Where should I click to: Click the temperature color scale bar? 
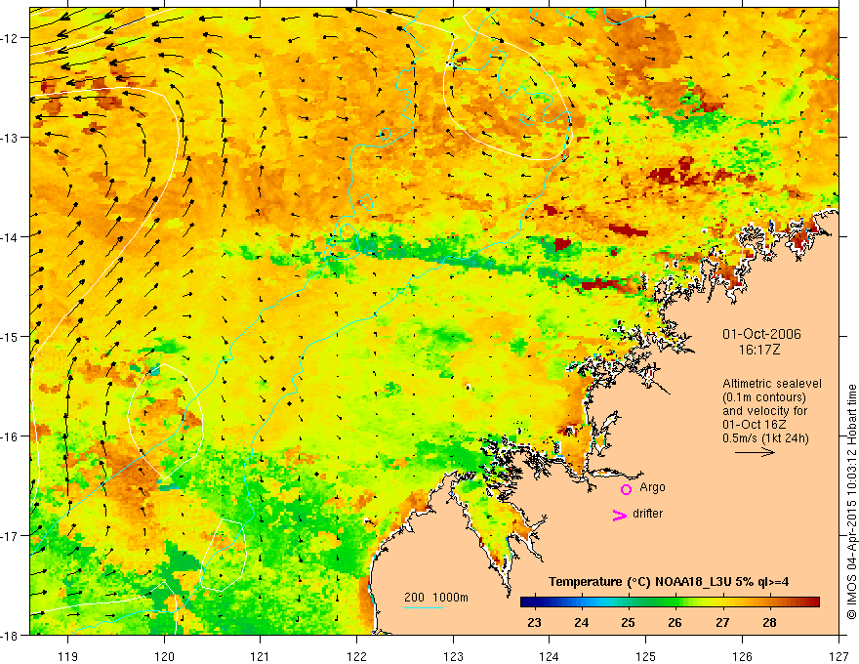click(670, 602)
